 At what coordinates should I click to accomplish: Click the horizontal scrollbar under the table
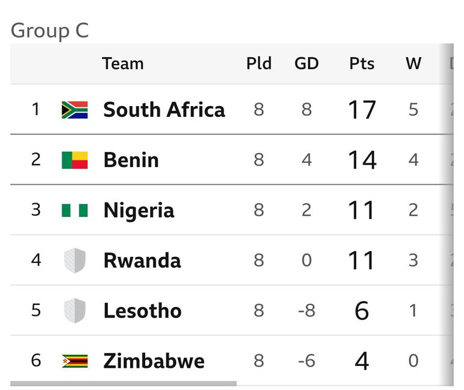(x=124, y=383)
